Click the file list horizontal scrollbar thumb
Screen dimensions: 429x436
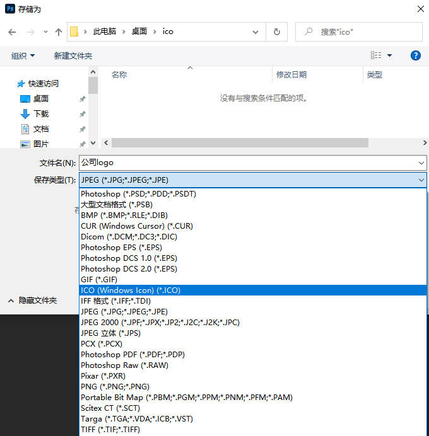coord(240,142)
